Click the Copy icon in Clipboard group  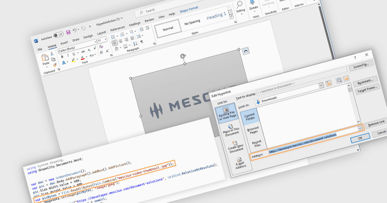[53, 59]
